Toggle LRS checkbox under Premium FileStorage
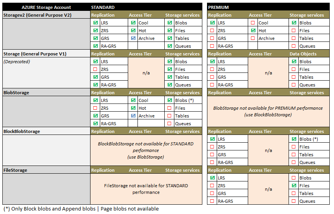This screenshot has width=334, height=214. tap(212, 178)
